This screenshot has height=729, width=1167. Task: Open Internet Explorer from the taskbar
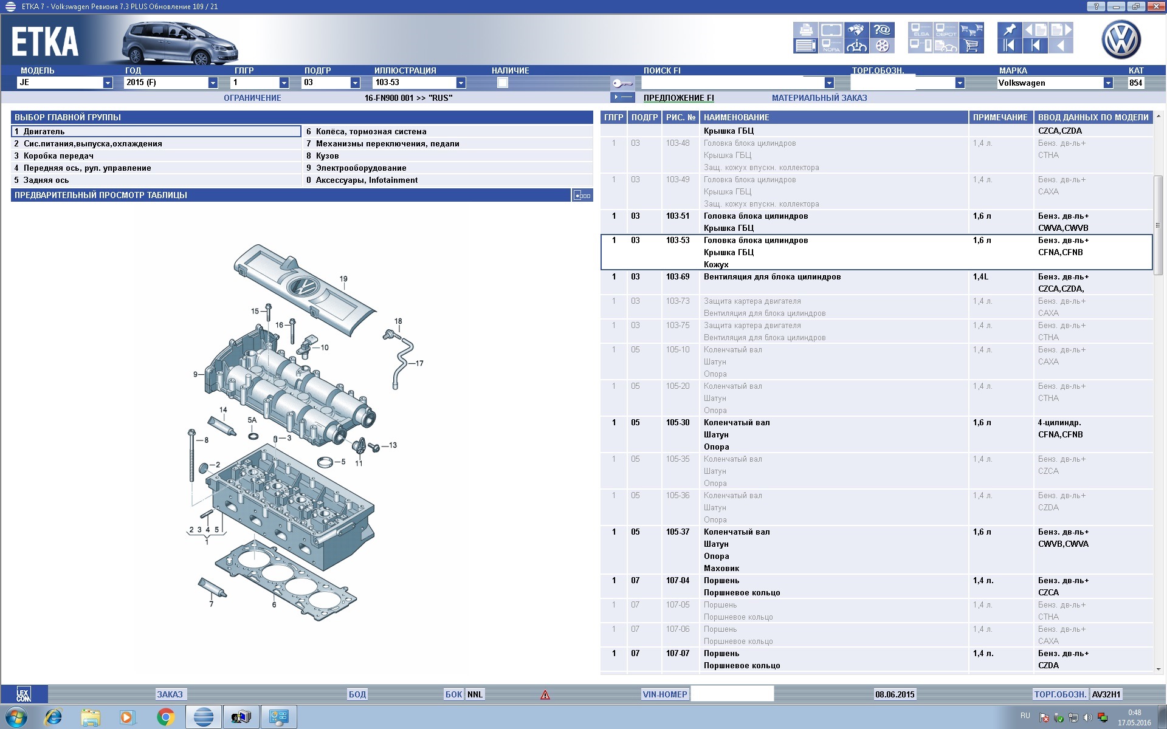click(x=53, y=717)
